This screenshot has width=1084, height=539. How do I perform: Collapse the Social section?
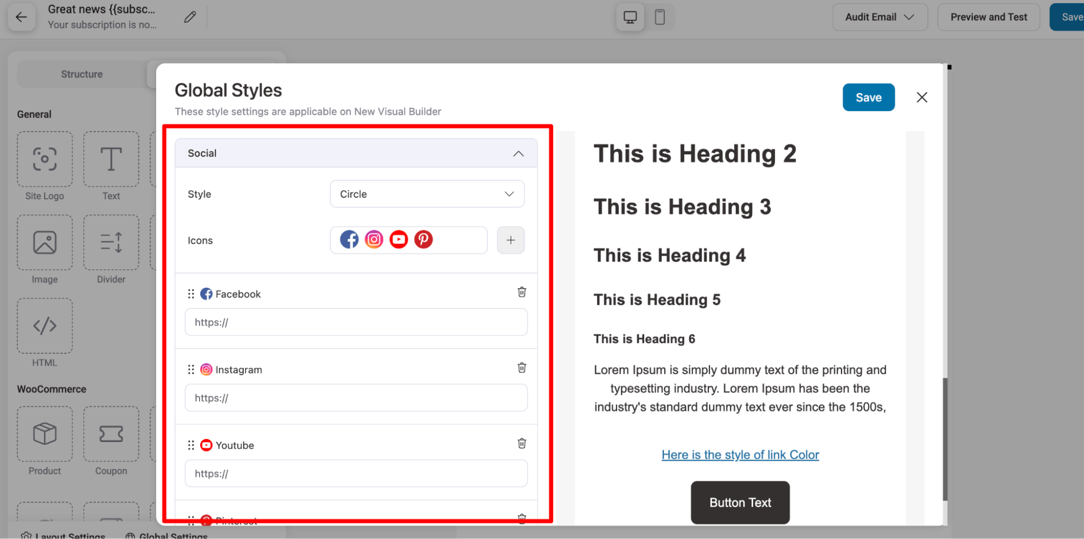(x=518, y=154)
